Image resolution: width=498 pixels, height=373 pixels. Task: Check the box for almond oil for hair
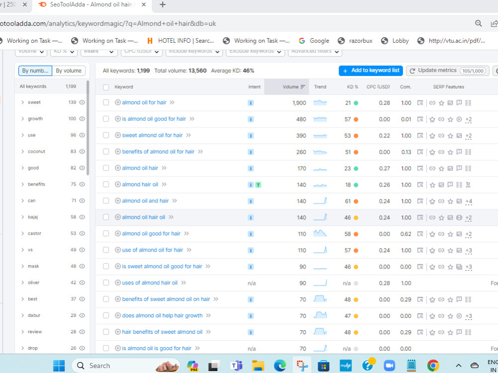pyautogui.click(x=106, y=102)
